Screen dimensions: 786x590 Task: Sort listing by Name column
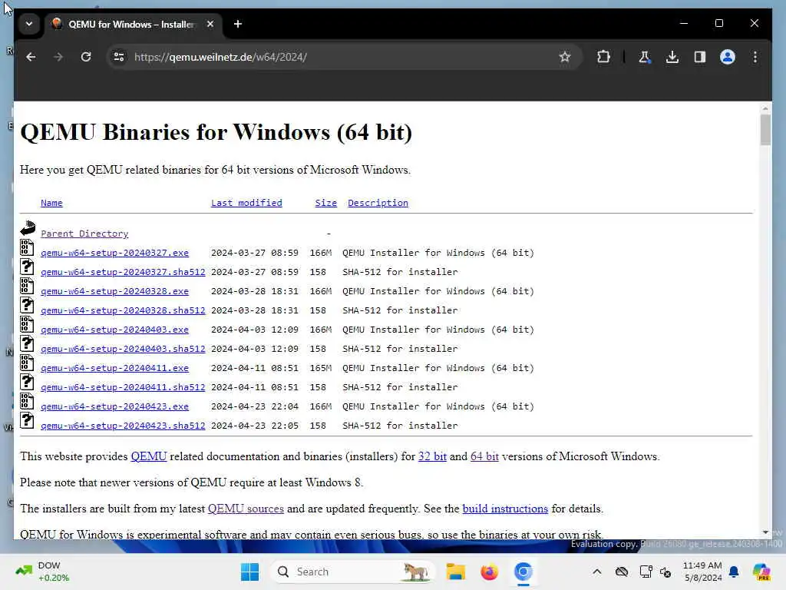[51, 203]
